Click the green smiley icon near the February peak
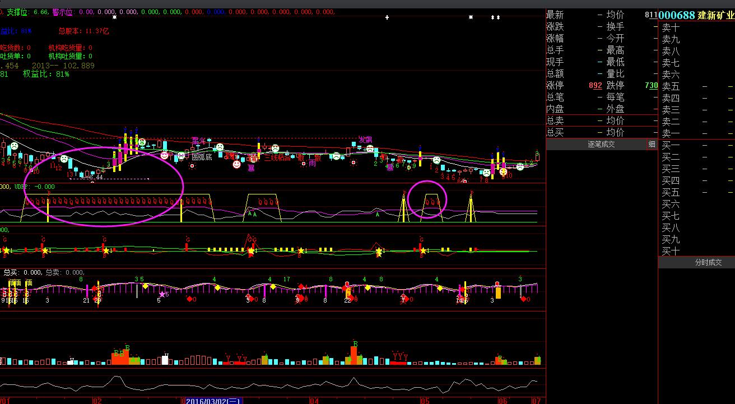Screen dimensions: 735x404 [142, 143]
